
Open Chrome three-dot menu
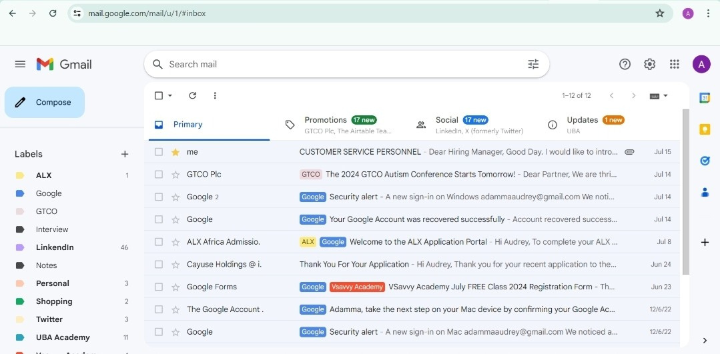pos(709,13)
